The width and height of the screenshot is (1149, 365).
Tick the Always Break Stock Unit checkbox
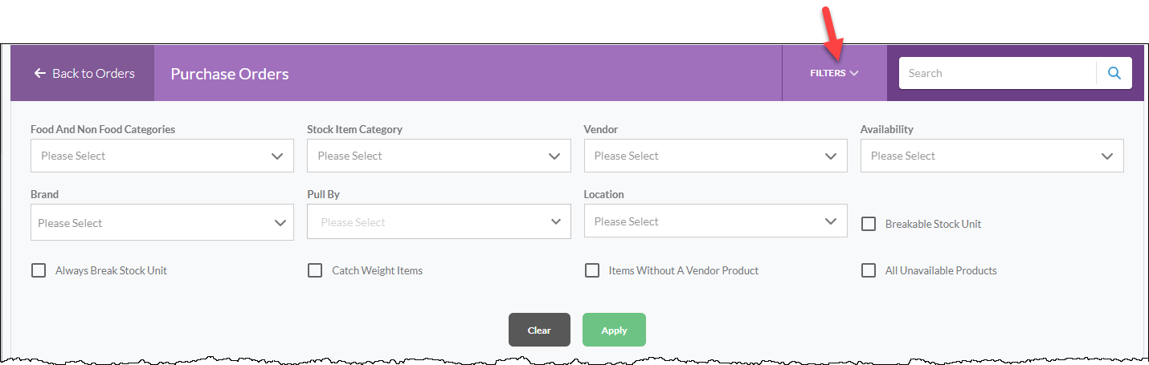[x=39, y=270]
